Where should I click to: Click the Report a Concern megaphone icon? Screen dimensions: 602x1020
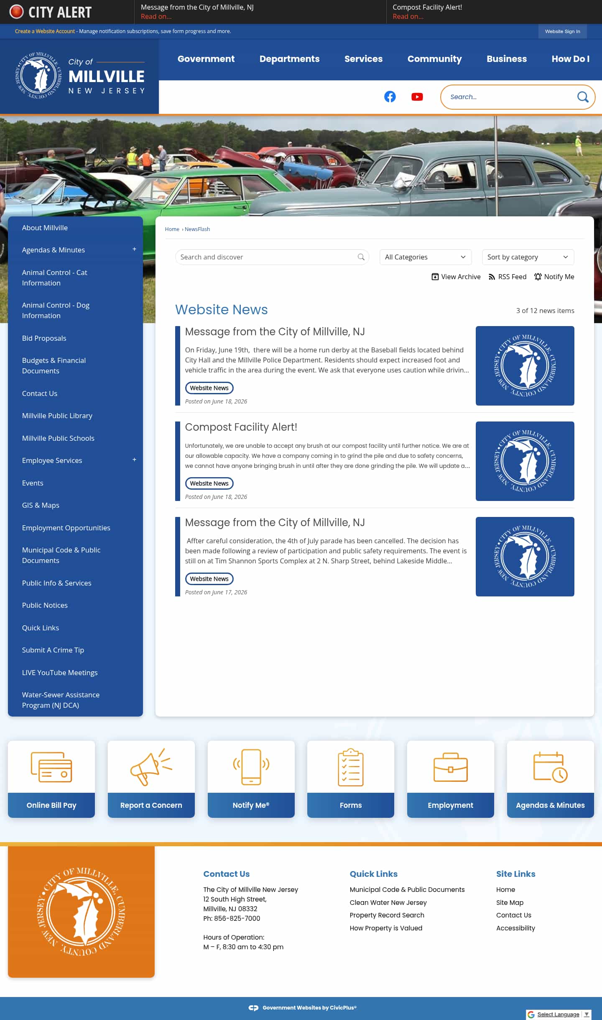click(151, 767)
